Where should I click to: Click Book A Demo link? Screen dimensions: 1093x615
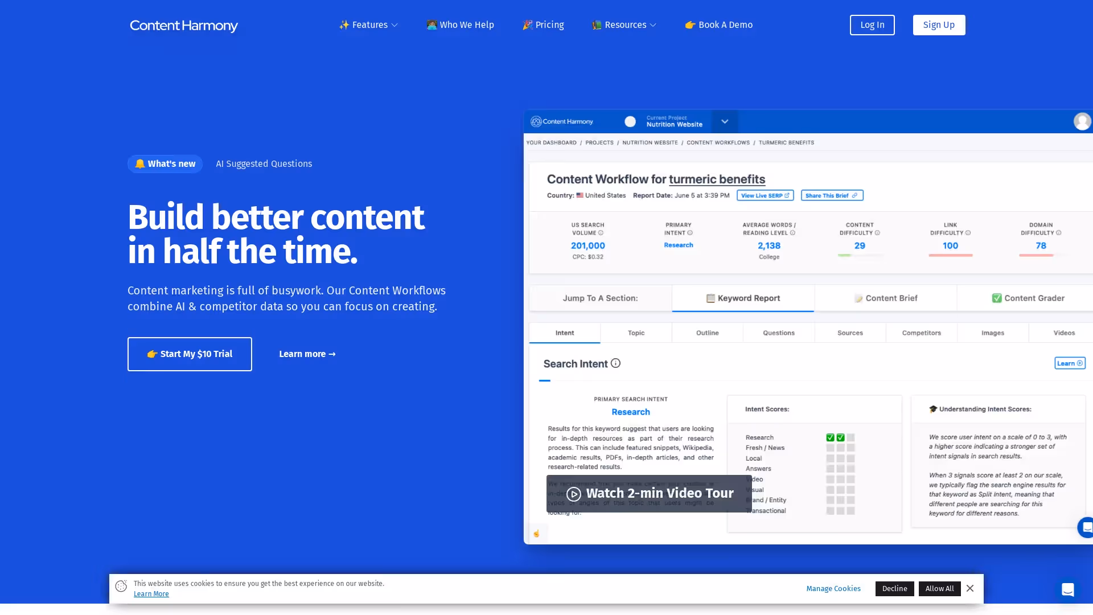pos(718,25)
